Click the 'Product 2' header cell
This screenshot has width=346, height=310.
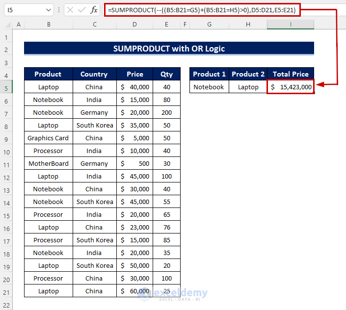248,74
